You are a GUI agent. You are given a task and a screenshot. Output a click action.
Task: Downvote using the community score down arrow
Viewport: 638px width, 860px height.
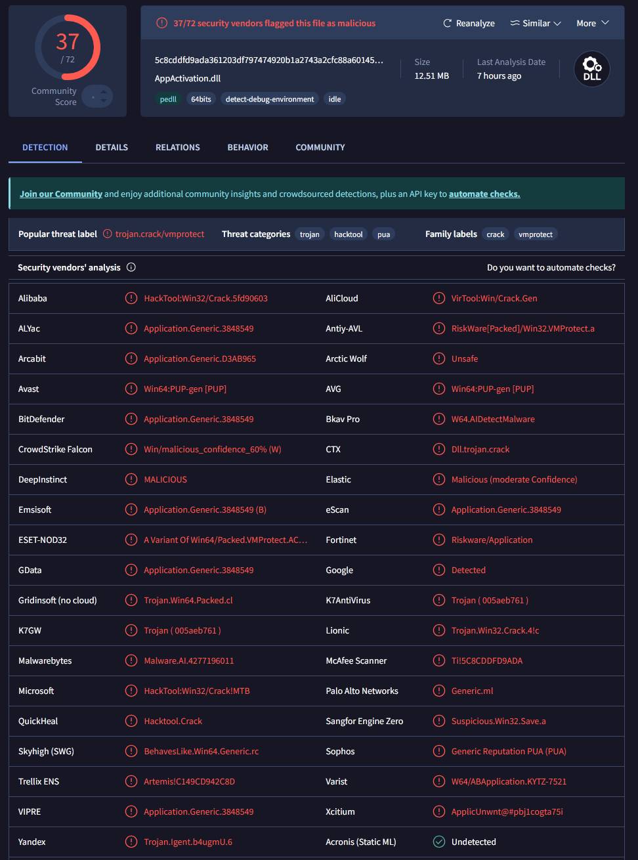103,100
